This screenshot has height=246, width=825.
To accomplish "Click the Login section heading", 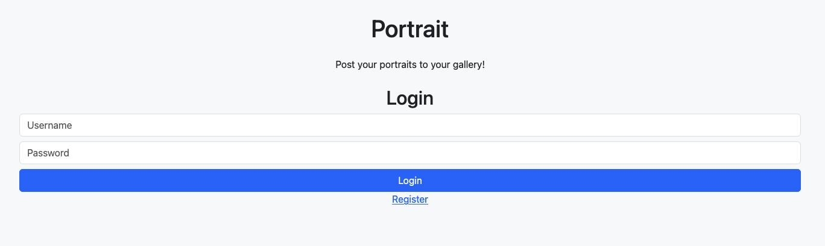I will coord(410,98).
